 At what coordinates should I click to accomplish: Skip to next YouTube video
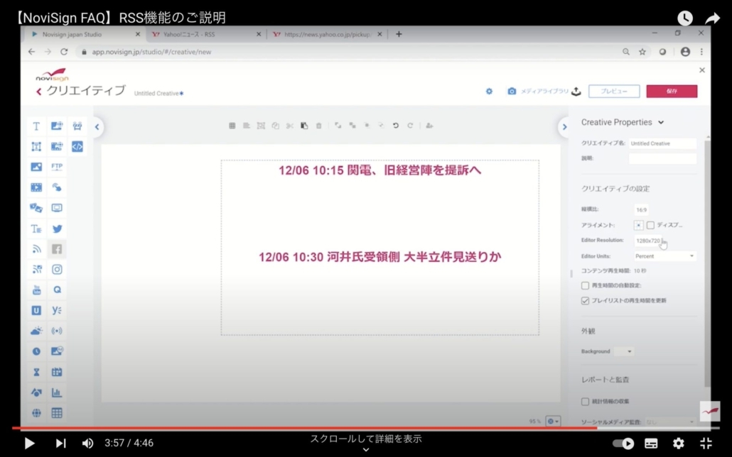pos(60,443)
